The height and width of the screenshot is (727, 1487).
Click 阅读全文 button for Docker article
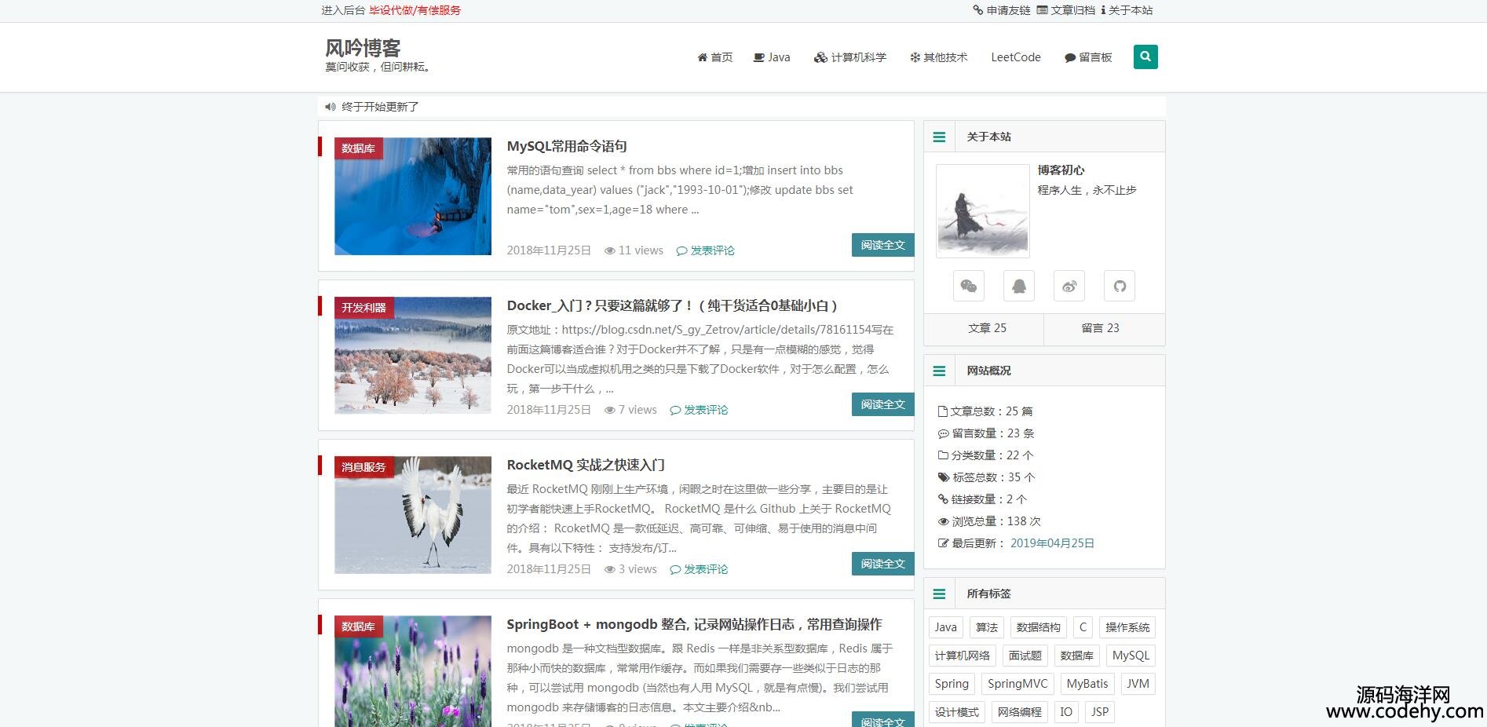pyautogui.click(x=882, y=404)
